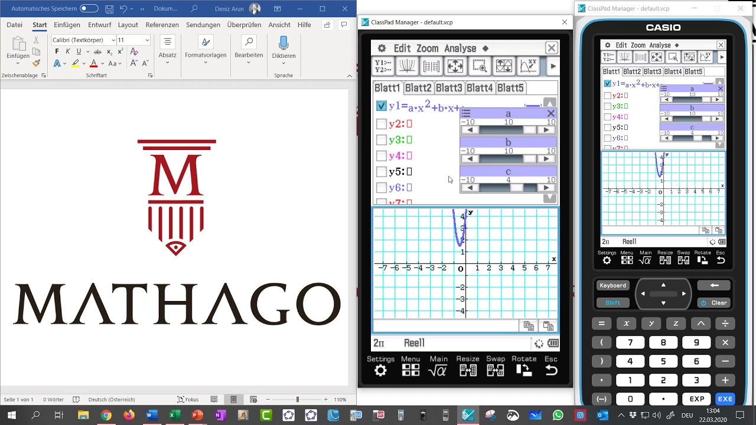The image size is (756, 425).
Task: Open the table generation icon in ClassPad toolbar
Action: coord(431,67)
